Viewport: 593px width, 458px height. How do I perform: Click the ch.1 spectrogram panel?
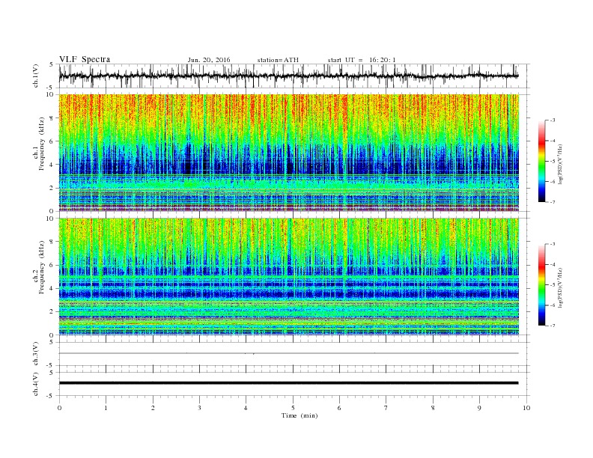[288, 153]
